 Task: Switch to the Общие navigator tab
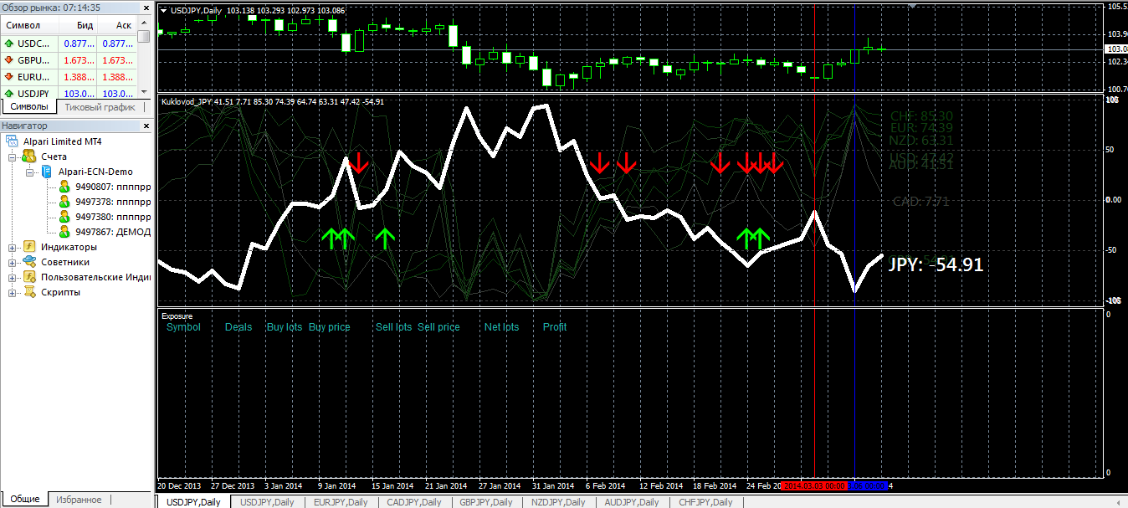pyautogui.click(x=25, y=500)
